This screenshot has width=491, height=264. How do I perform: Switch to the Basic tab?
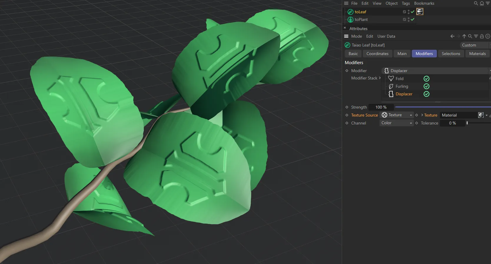coord(353,54)
